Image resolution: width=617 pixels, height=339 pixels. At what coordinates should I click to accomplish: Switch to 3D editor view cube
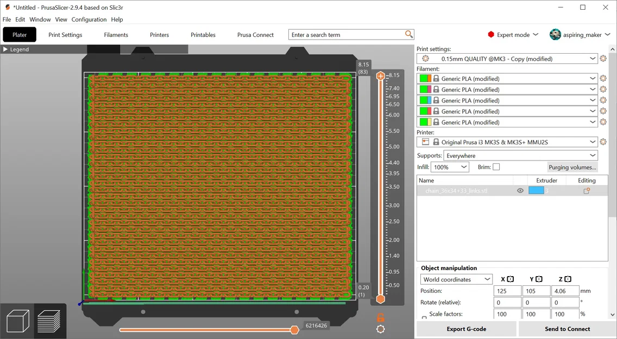coord(17,321)
